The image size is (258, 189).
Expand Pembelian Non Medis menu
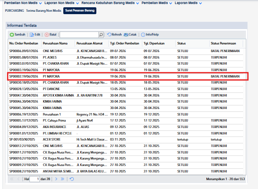pos(23,3)
